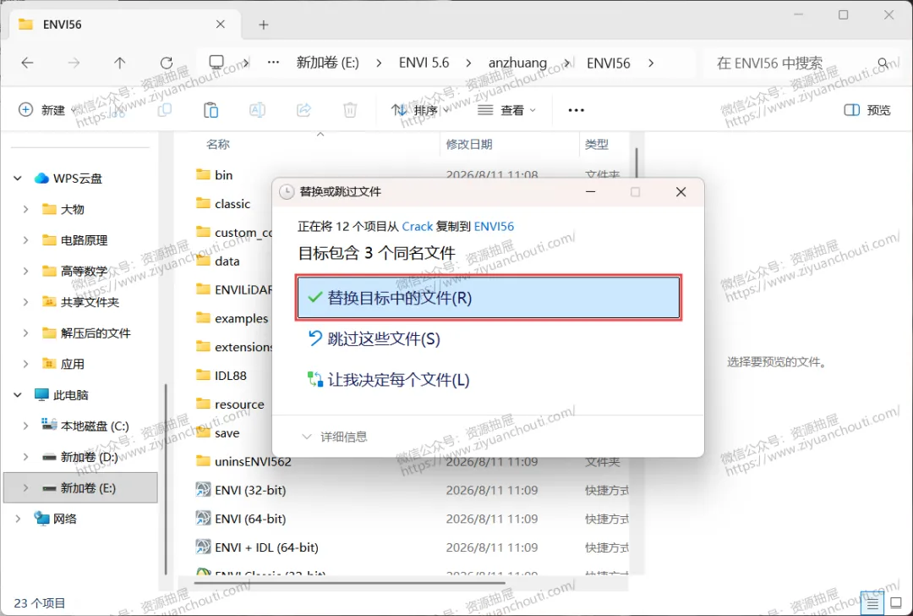
Task: Sort by the 类型 column header
Action: click(x=596, y=145)
